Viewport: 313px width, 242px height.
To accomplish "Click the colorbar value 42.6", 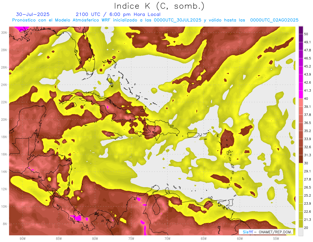I will pyautogui.click(x=307, y=82).
